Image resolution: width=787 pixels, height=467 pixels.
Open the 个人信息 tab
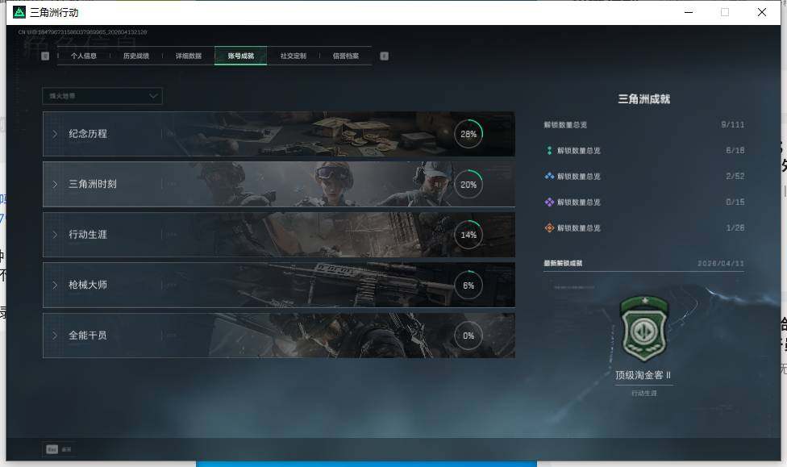pyautogui.click(x=83, y=56)
